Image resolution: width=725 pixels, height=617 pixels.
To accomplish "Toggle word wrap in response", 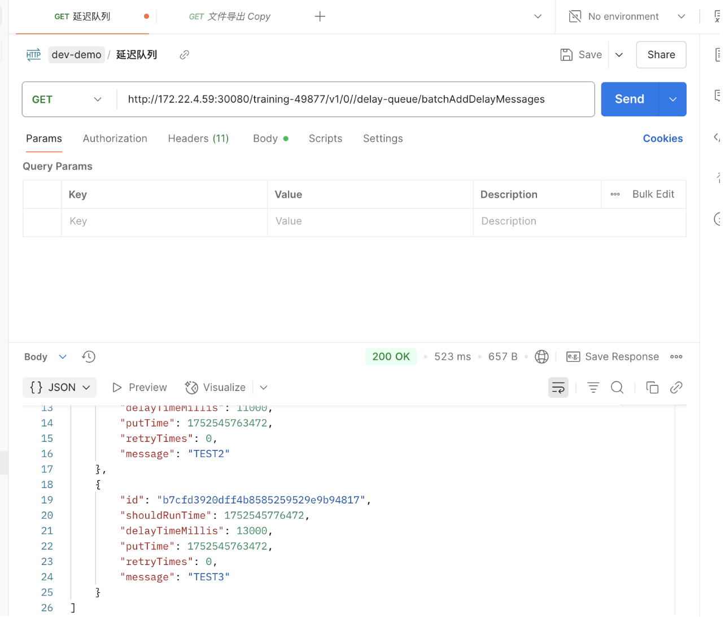I will (558, 388).
